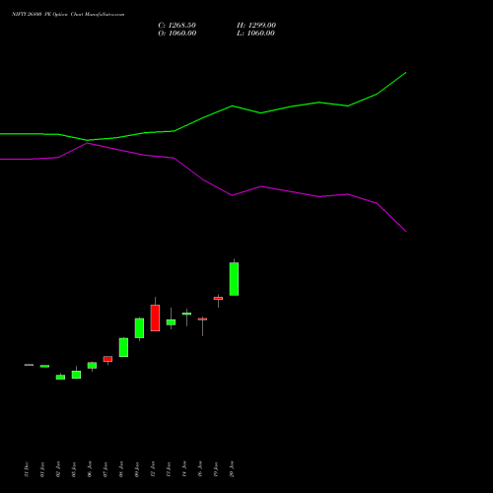Select the close value C: 1268.50
The height and width of the screenshot is (493, 493).
(177, 26)
